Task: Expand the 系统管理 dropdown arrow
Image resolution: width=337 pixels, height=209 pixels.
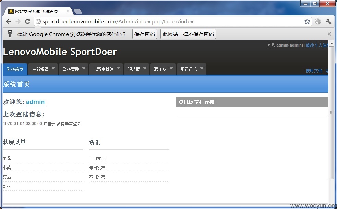Action: [84, 69]
